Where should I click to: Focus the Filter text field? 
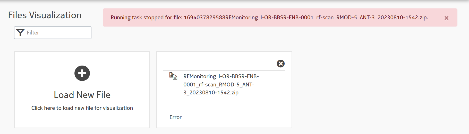coord(53,33)
